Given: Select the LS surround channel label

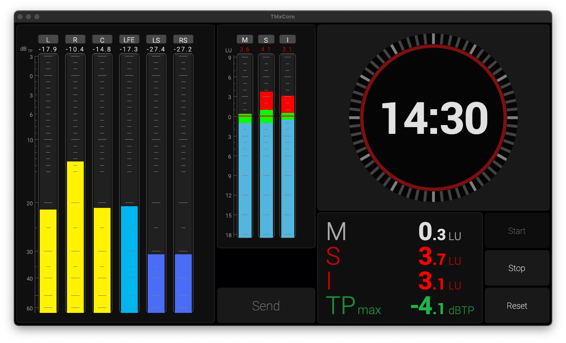Looking at the screenshot, I should (156, 40).
